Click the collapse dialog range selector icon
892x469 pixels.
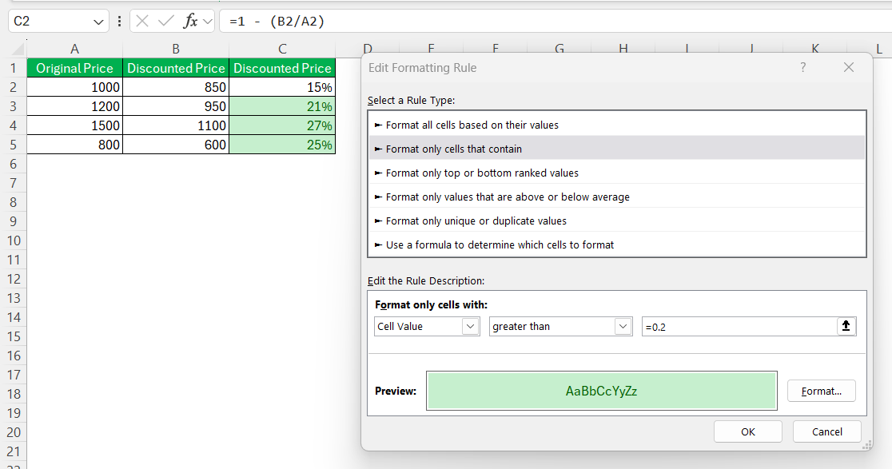pyautogui.click(x=846, y=326)
